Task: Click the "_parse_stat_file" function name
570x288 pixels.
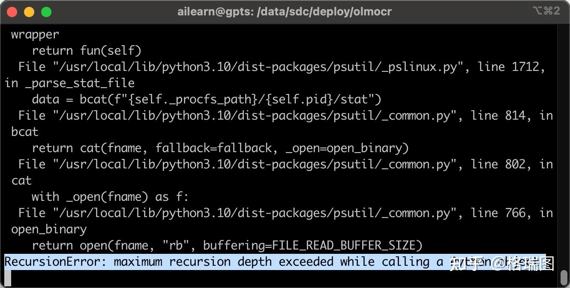Action: click(80, 83)
